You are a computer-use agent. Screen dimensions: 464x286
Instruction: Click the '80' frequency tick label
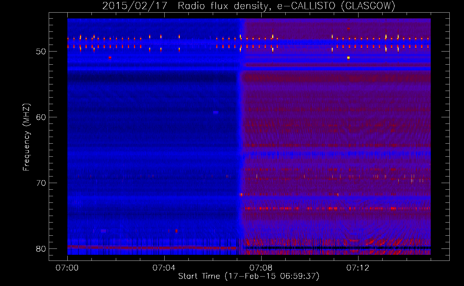pyautogui.click(x=41, y=249)
